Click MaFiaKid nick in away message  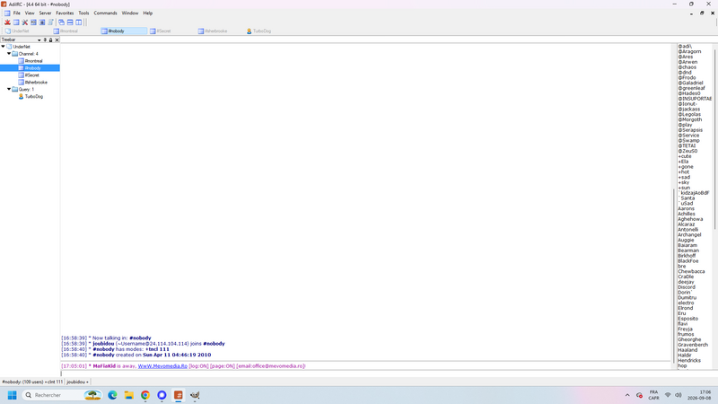tap(104, 366)
